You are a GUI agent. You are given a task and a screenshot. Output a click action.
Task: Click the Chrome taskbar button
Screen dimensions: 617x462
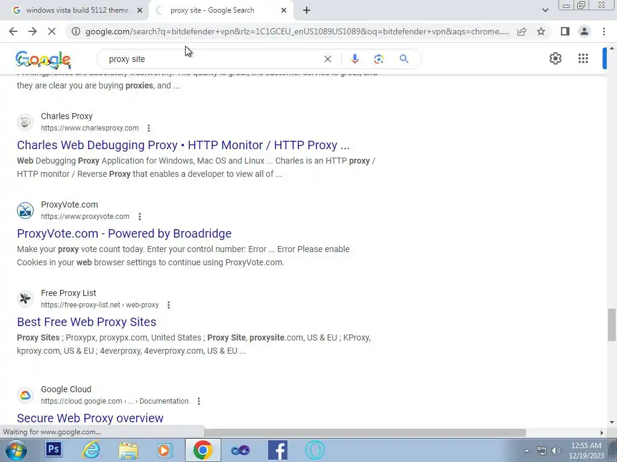click(x=202, y=450)
